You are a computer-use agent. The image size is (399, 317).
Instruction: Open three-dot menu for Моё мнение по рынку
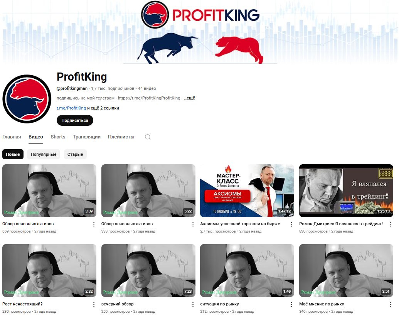[391, 304]
